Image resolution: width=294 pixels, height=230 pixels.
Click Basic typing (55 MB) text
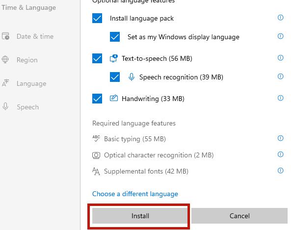[x=135, y=139]
